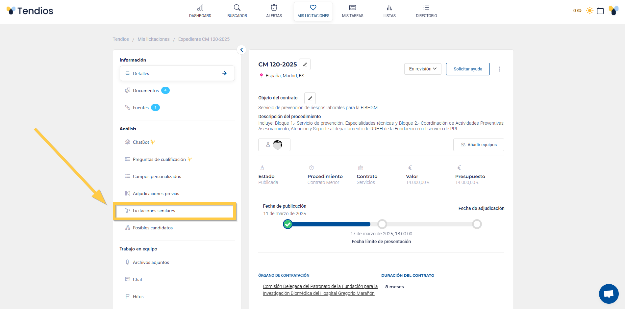Open the ChatBot analysis item
This screenshot has height=309, width=625.
click(x=141, y=142)
